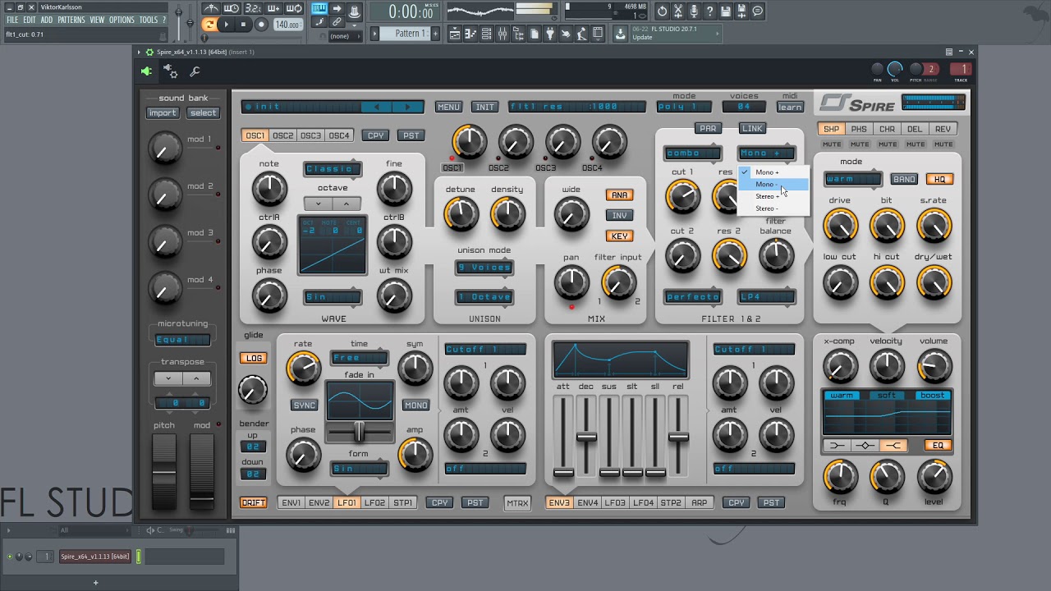Toggle the ANA oscillator button
The height and width of the screenshot is (591, 1051).
point(619,195)
